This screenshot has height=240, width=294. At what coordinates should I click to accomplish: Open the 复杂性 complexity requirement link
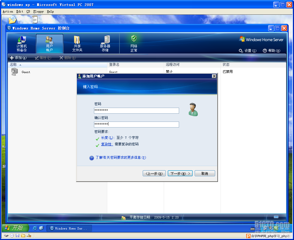click(107, 144)
